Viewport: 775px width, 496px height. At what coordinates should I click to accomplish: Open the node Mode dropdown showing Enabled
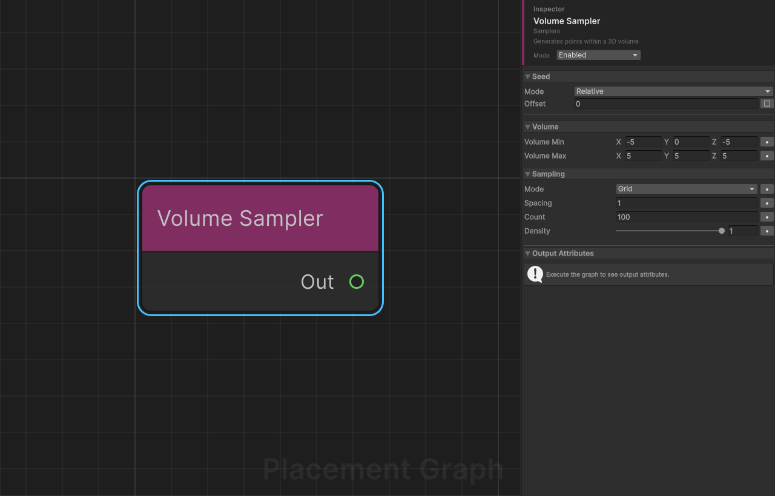[x=598, y=55]
